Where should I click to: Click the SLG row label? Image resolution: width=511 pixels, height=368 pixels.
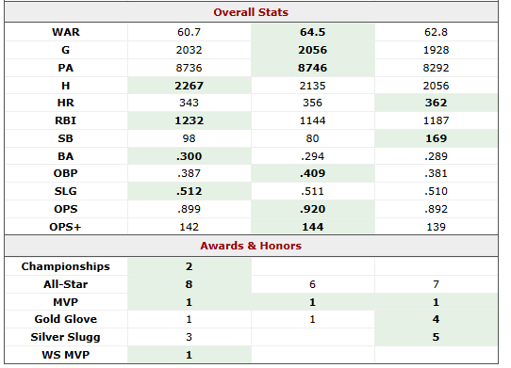point(66,191)
